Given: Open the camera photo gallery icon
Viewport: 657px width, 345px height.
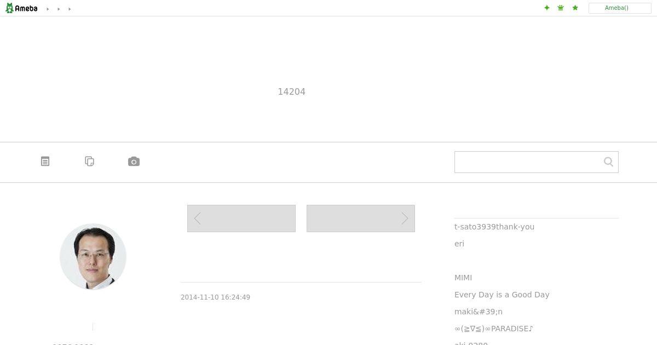Looking at the screenshot, I should 134,162.
